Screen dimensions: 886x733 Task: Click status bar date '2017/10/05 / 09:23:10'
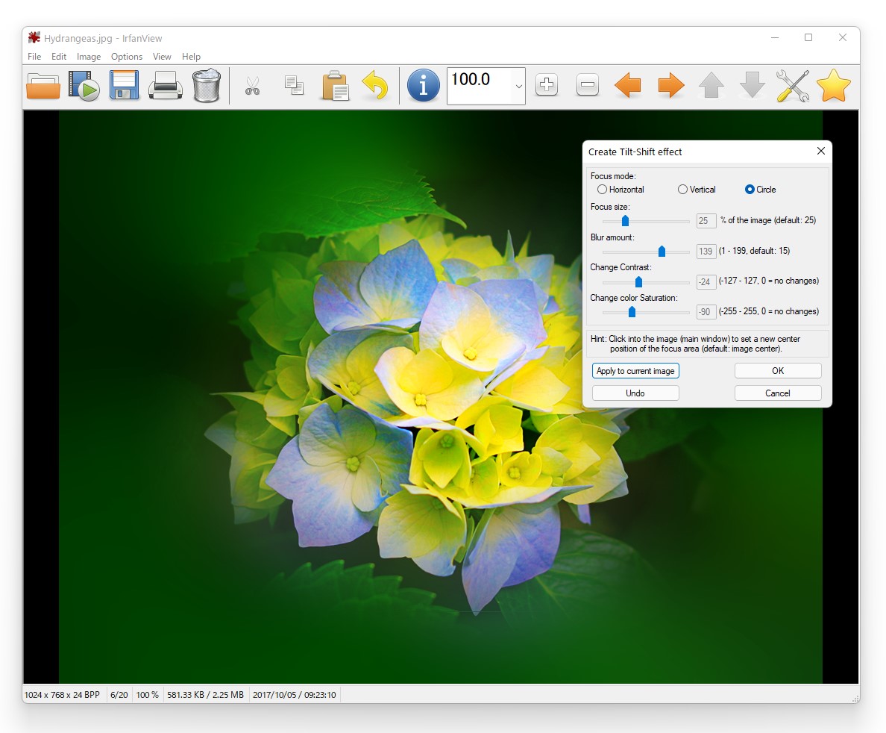pos(295,694)
